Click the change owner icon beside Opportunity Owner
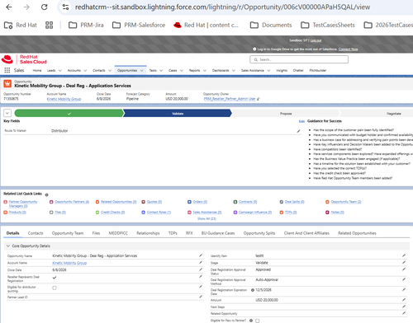Viewport: 413px width, 323px height. pyautogui.click(x=259, y=99)
